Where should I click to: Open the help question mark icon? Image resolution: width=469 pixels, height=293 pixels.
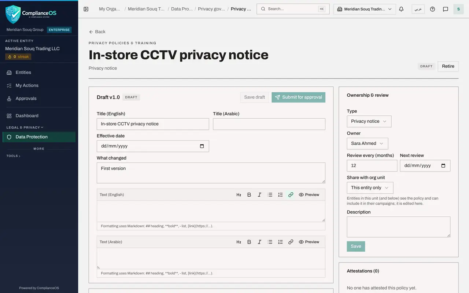(x=432, y=9)
